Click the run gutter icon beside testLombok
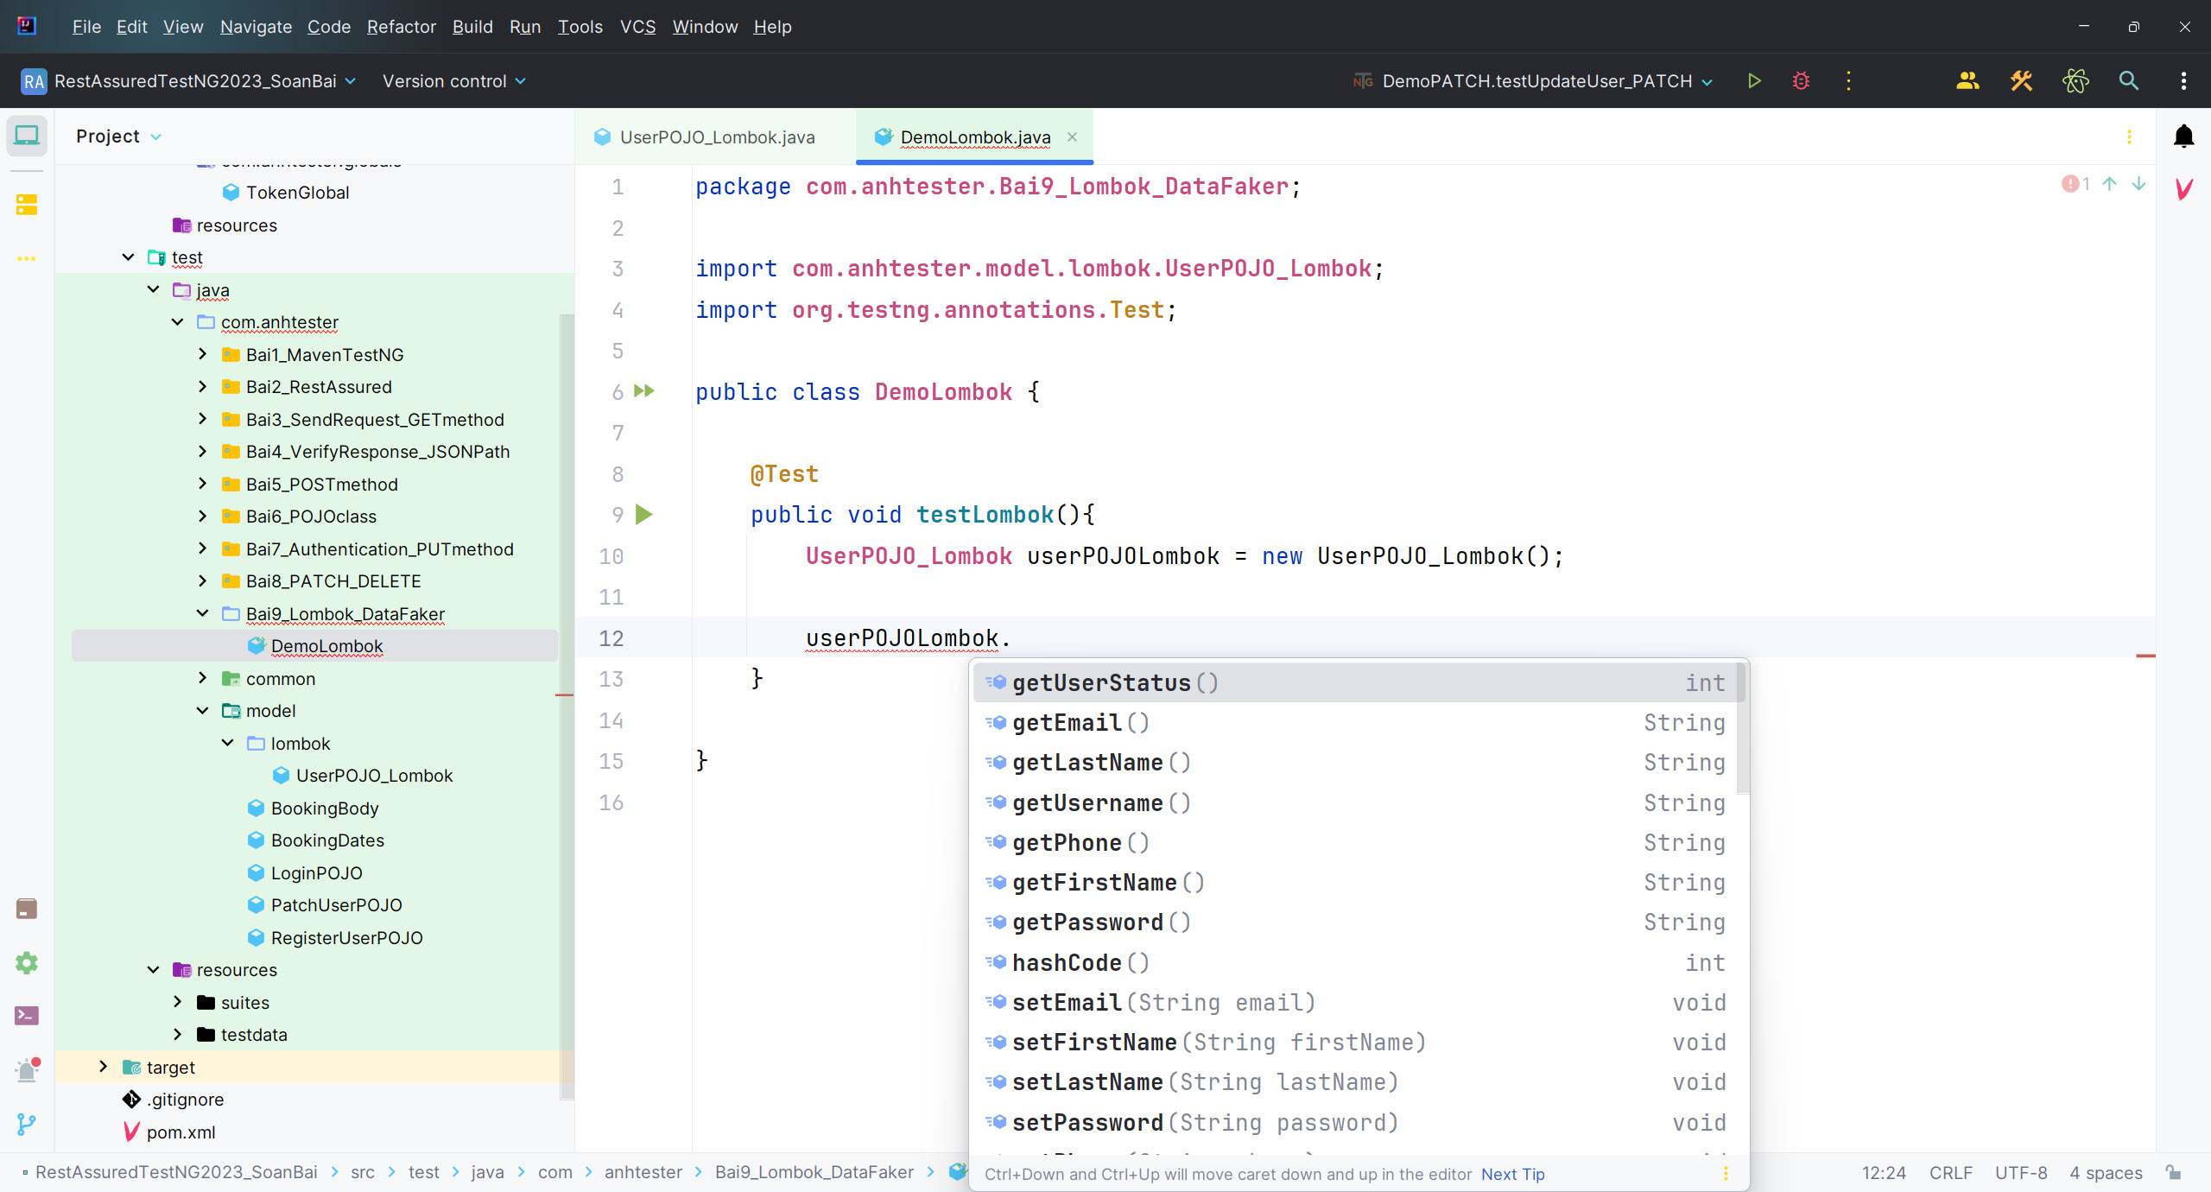 tap(644, 515)
